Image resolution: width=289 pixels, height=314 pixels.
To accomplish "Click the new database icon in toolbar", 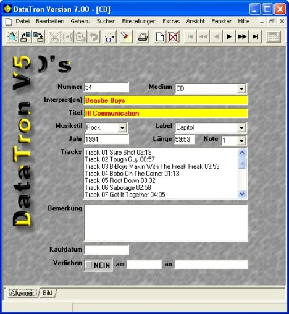I will point(12,37).
